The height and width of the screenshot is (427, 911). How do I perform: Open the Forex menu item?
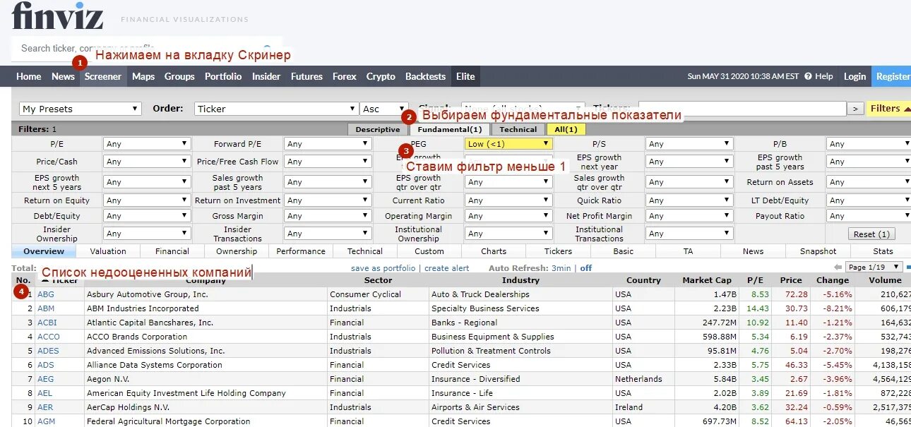[x=345, y=76]
